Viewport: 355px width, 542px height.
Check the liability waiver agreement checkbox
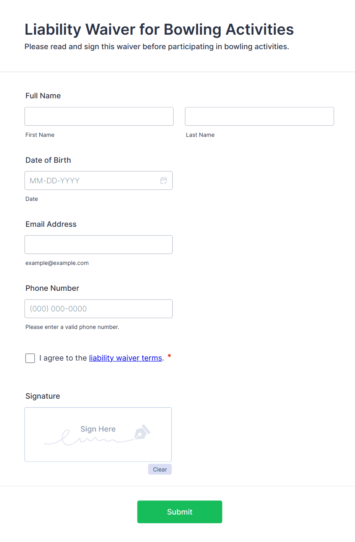click(x=30, y=358)
